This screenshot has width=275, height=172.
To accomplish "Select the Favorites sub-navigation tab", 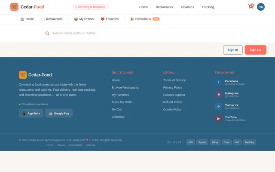I will pyautogui.click(x=110, y=19).
